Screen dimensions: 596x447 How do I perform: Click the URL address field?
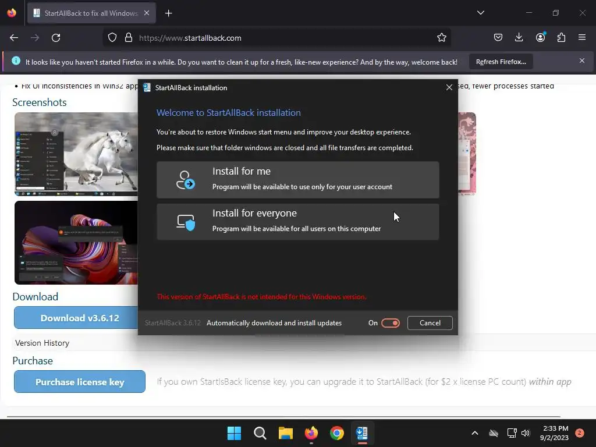click(x=276, y=38)
